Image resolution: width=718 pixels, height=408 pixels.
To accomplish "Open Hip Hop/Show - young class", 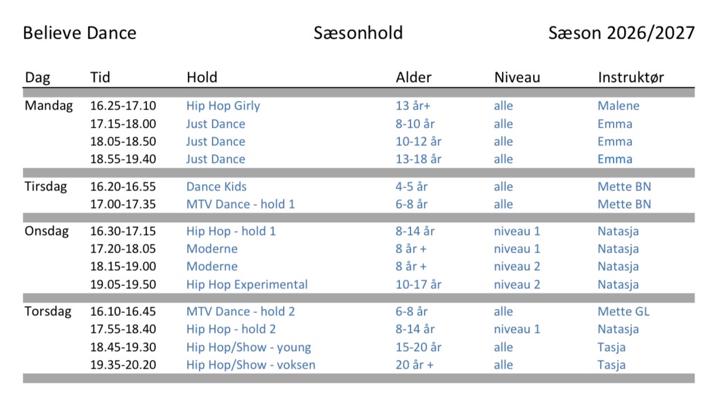I will tap(249, 347).
